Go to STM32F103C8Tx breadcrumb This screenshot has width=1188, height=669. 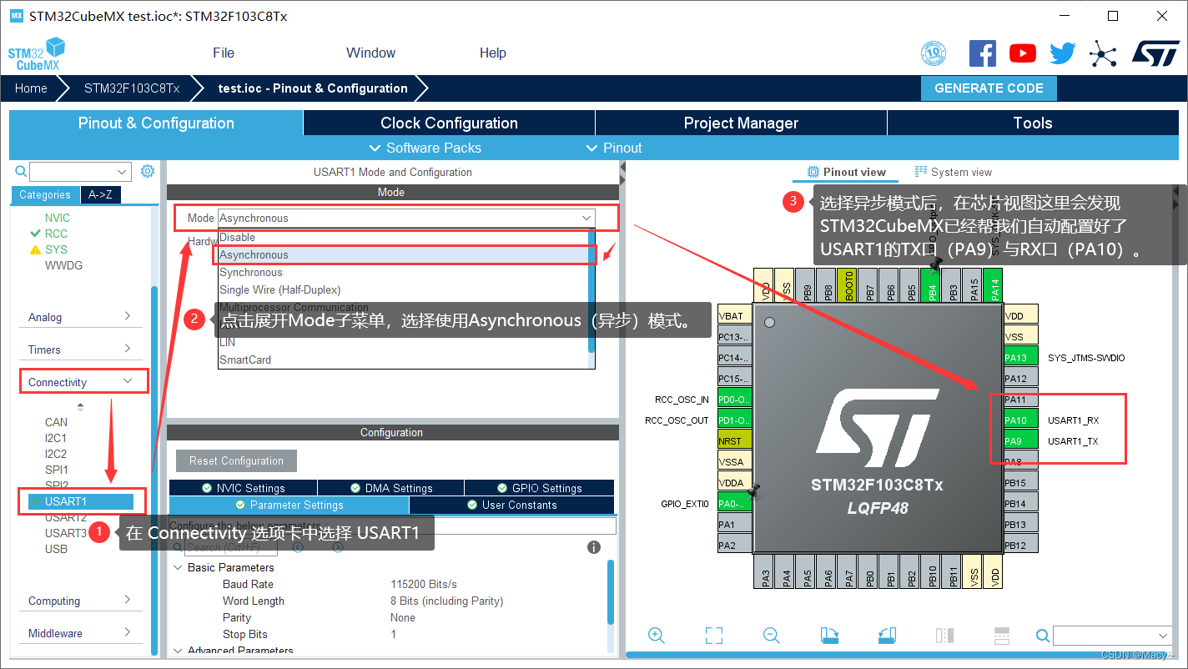(x=132, y=88)
